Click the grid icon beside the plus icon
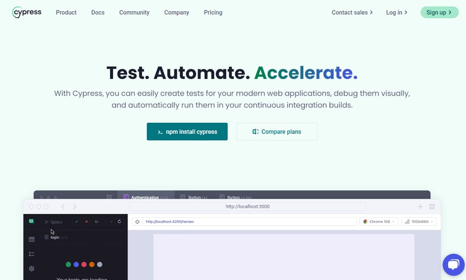Screen dimensions: 466x280 432,207
